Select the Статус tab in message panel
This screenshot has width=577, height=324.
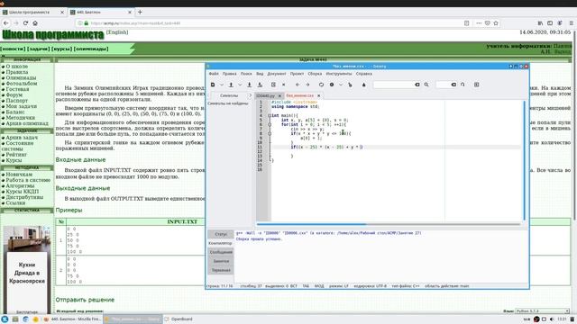221,234
